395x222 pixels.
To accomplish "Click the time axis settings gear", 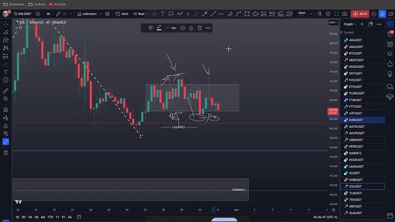I will pos(333,210).
